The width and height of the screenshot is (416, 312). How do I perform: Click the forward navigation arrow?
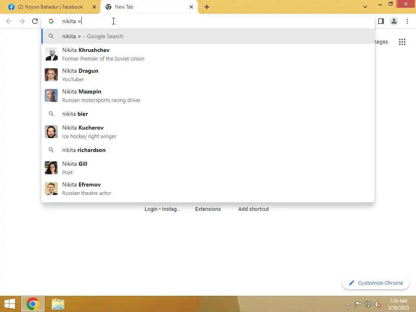click(x=22, y=21)
